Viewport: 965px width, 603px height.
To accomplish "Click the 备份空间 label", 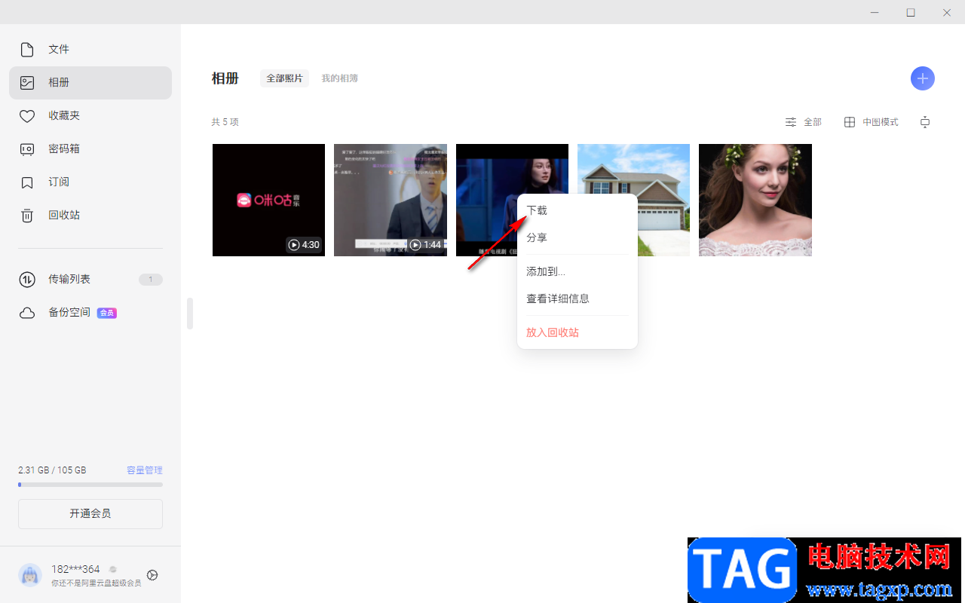I will point(69,313).
